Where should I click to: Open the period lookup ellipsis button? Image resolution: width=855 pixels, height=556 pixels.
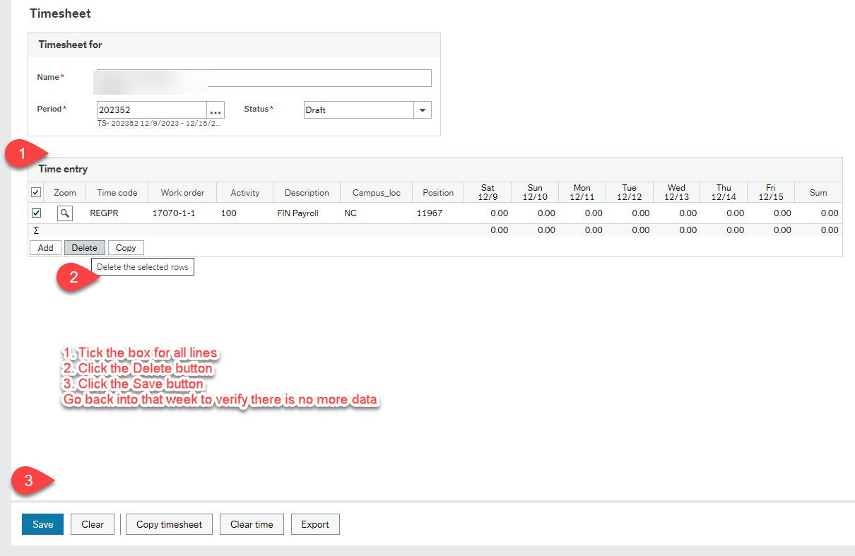216,110
